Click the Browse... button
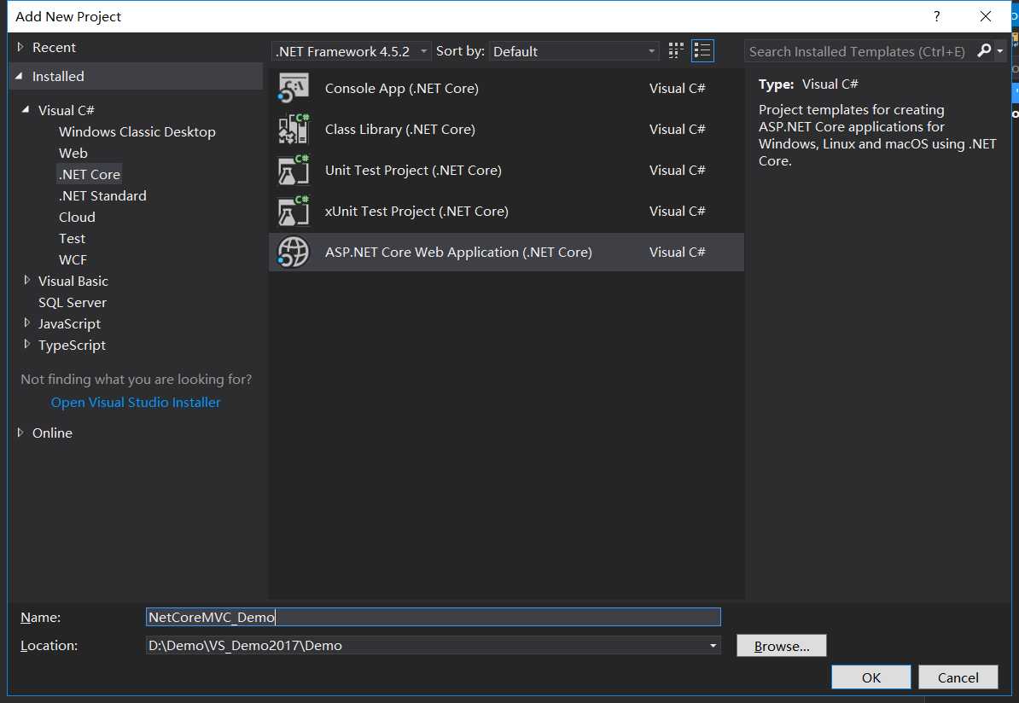The width and height of the screenshot is (1019, 703). 781,646
